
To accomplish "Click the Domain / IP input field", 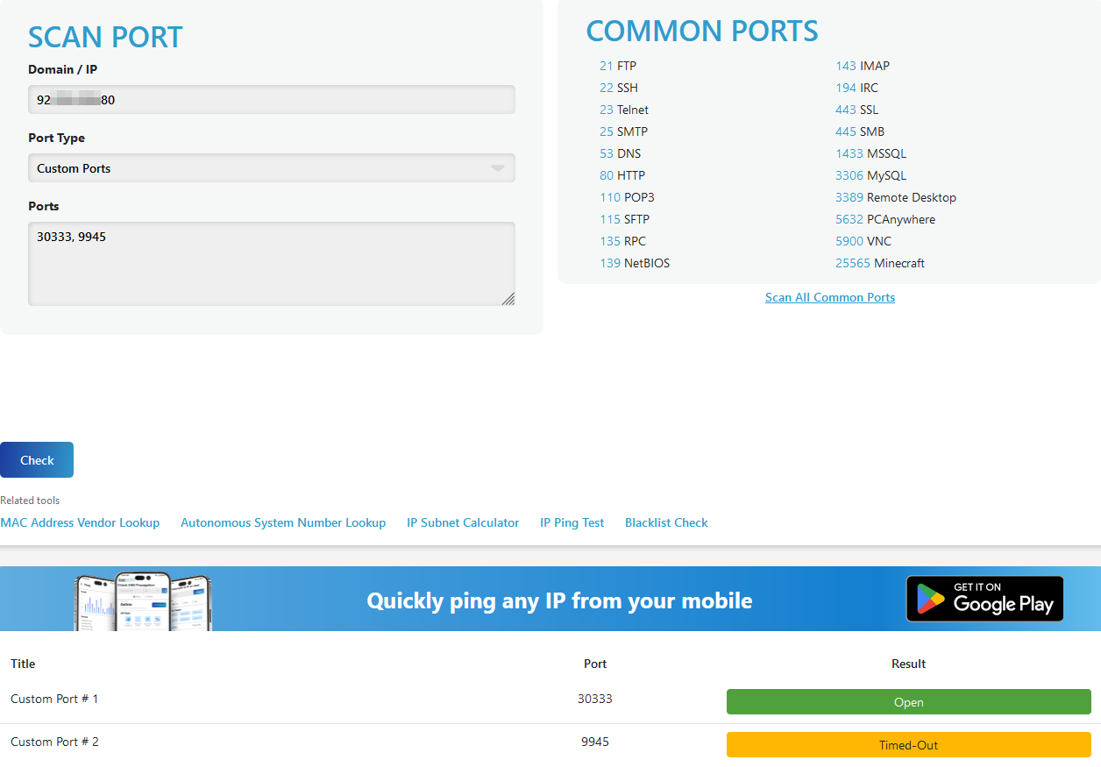I will tap(271, 100).
